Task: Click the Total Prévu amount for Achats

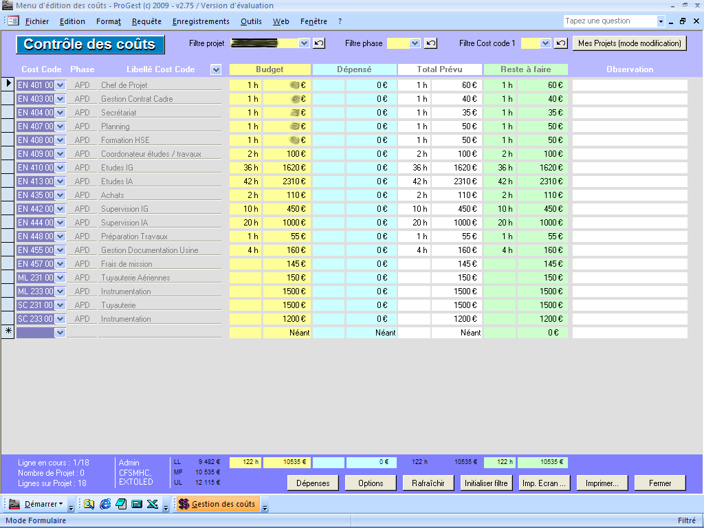Action: [x=456, y=195]
